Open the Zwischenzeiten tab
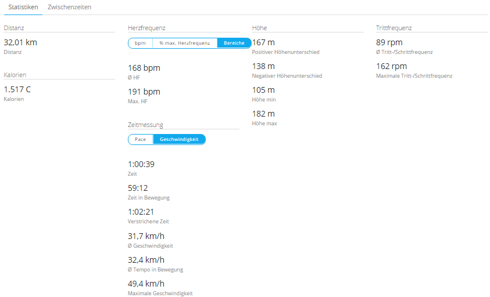The image size is (490, 297). click(x=69, y=7)
